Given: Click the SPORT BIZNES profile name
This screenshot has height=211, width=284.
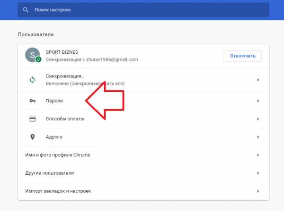Looking at the screenshot, I should 62,52.
